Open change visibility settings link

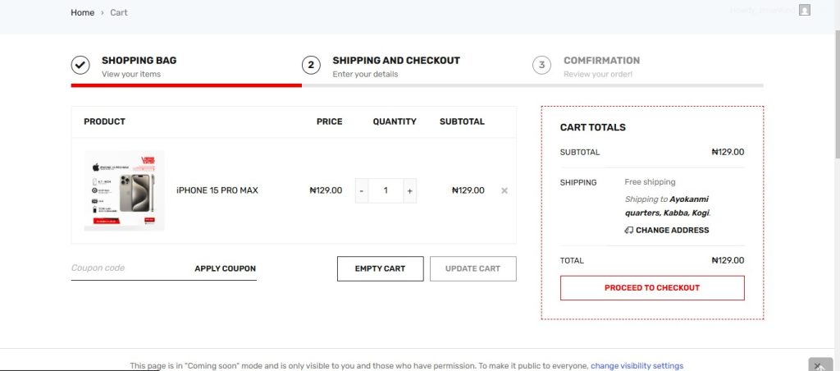[x=637, y=366]
